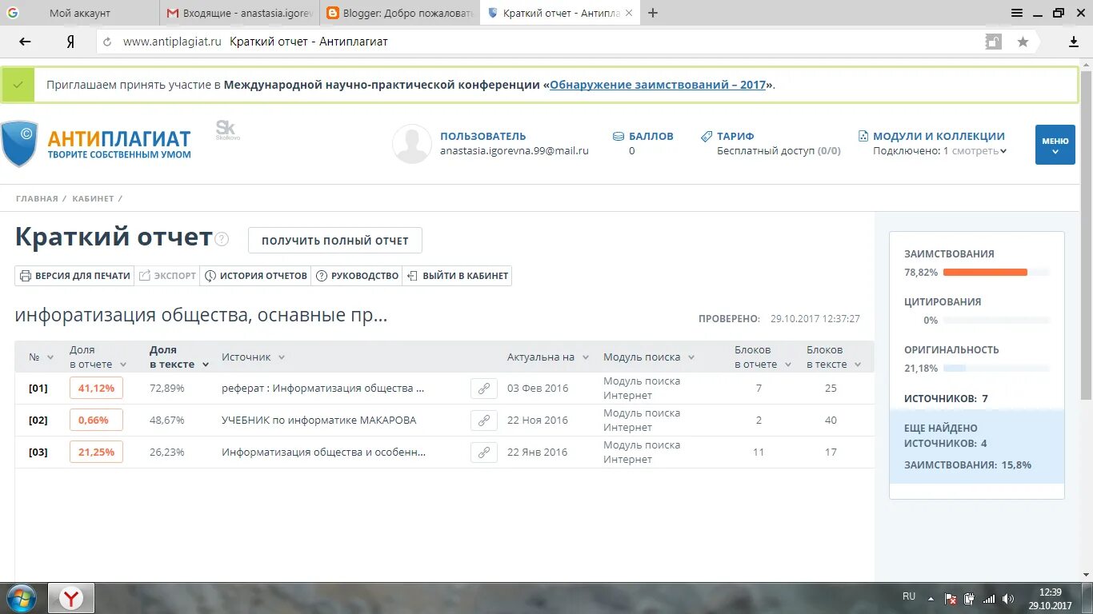Open source реферат : Информатизация общества
Viewport: 1093px width, 614px height.
point(322,388)
